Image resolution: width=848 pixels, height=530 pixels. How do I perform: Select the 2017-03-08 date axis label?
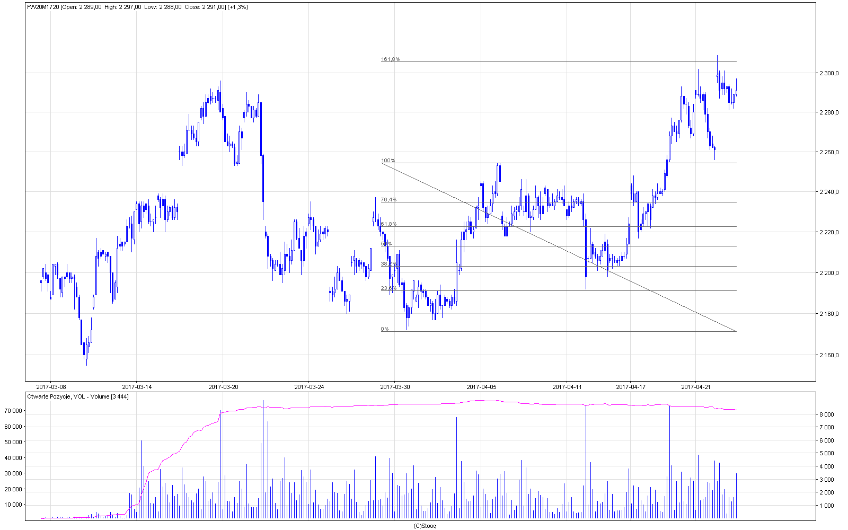coord(51,387)
